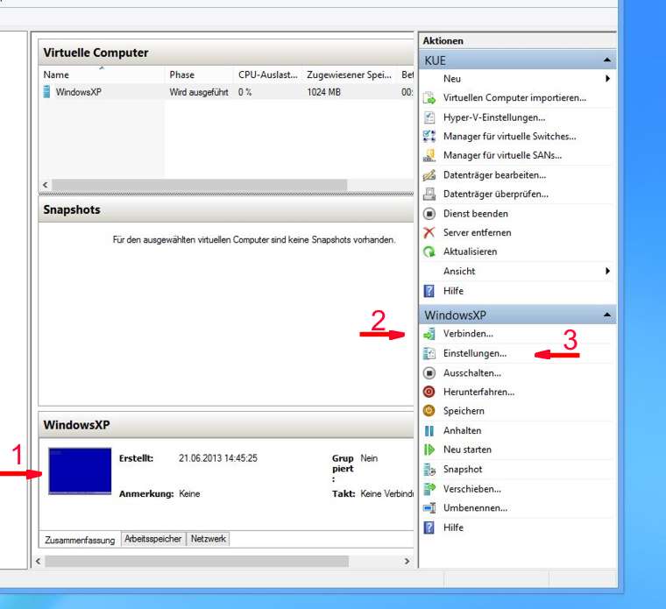Sort by the Name column header
Screen dimensions: 666x609
101,74
